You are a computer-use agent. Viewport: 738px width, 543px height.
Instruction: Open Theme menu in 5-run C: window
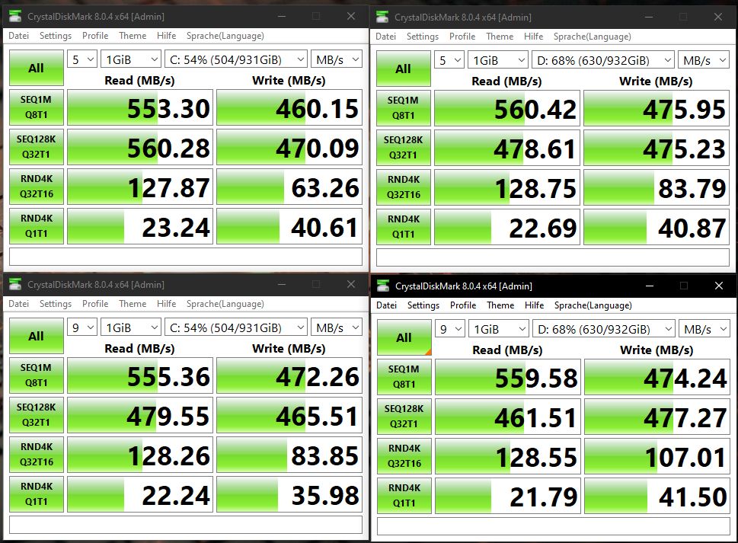[133, 36]
